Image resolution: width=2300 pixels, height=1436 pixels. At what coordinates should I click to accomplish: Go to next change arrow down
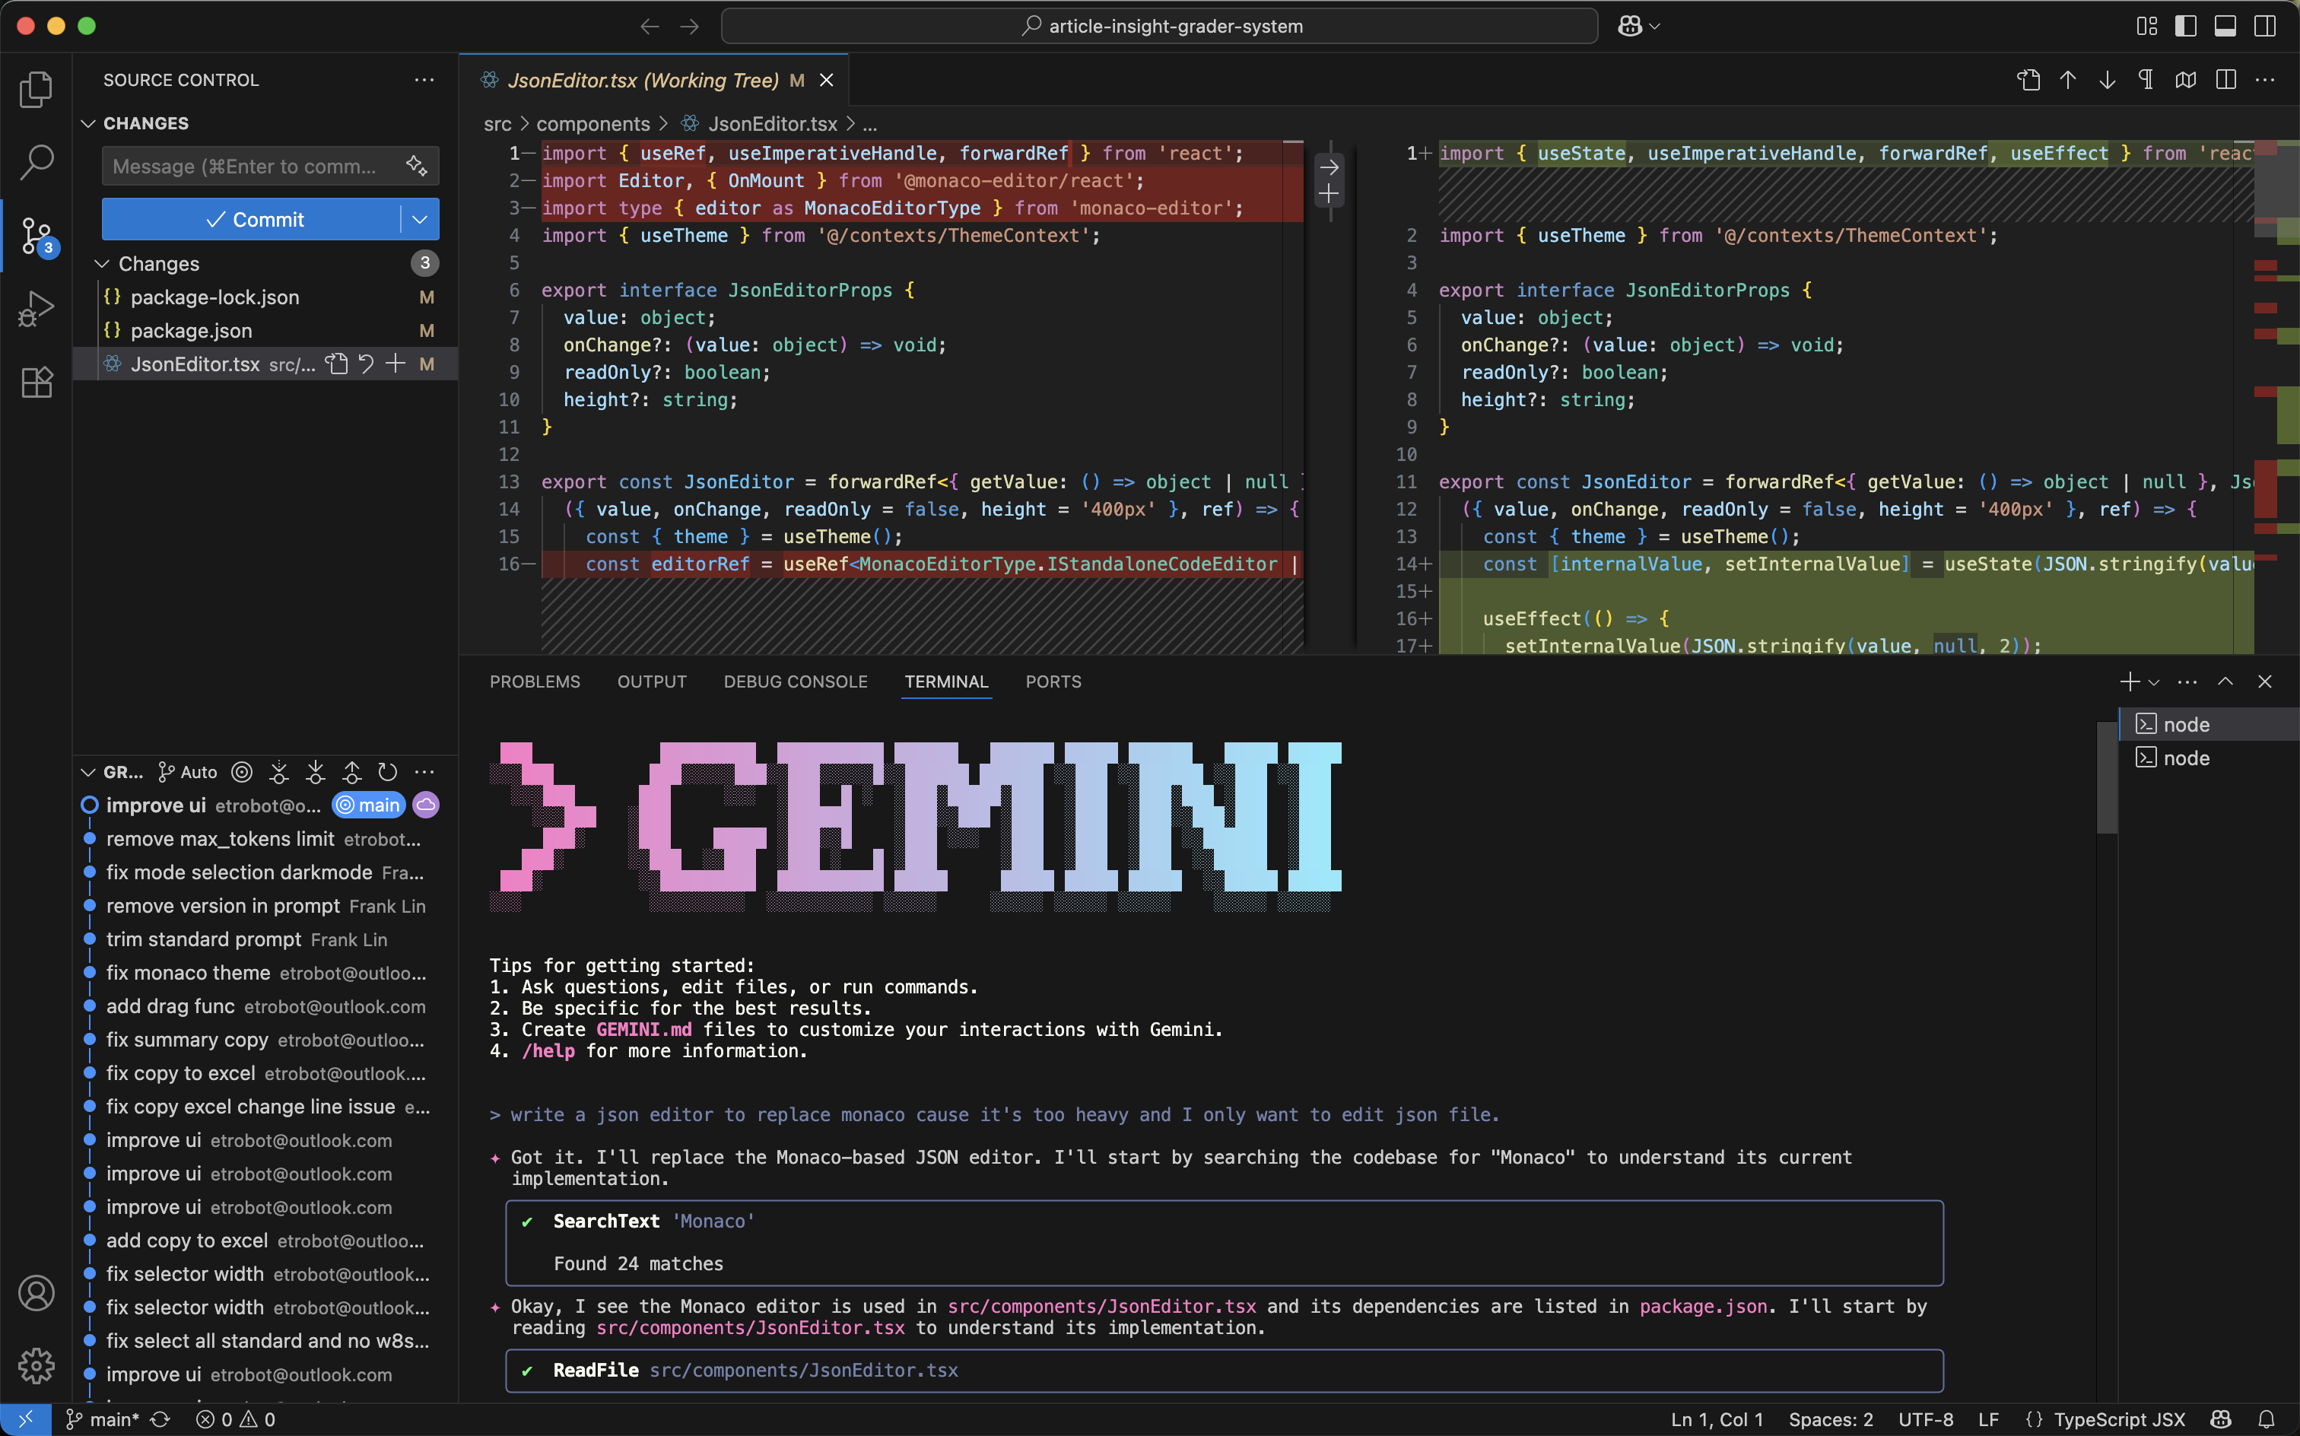point(2108,80)
